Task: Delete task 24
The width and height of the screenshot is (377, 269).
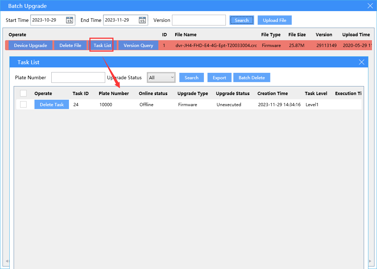Action: coord(52,104)
